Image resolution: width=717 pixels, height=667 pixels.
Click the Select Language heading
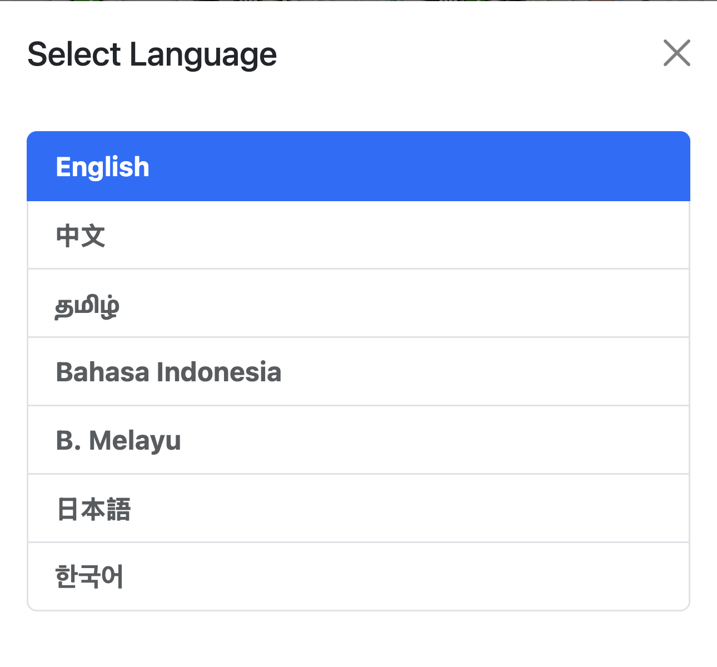152,54
